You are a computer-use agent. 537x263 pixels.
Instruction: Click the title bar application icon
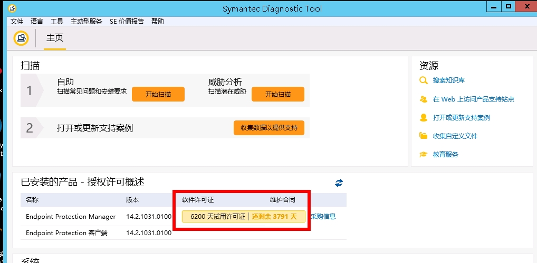point(12,8)
